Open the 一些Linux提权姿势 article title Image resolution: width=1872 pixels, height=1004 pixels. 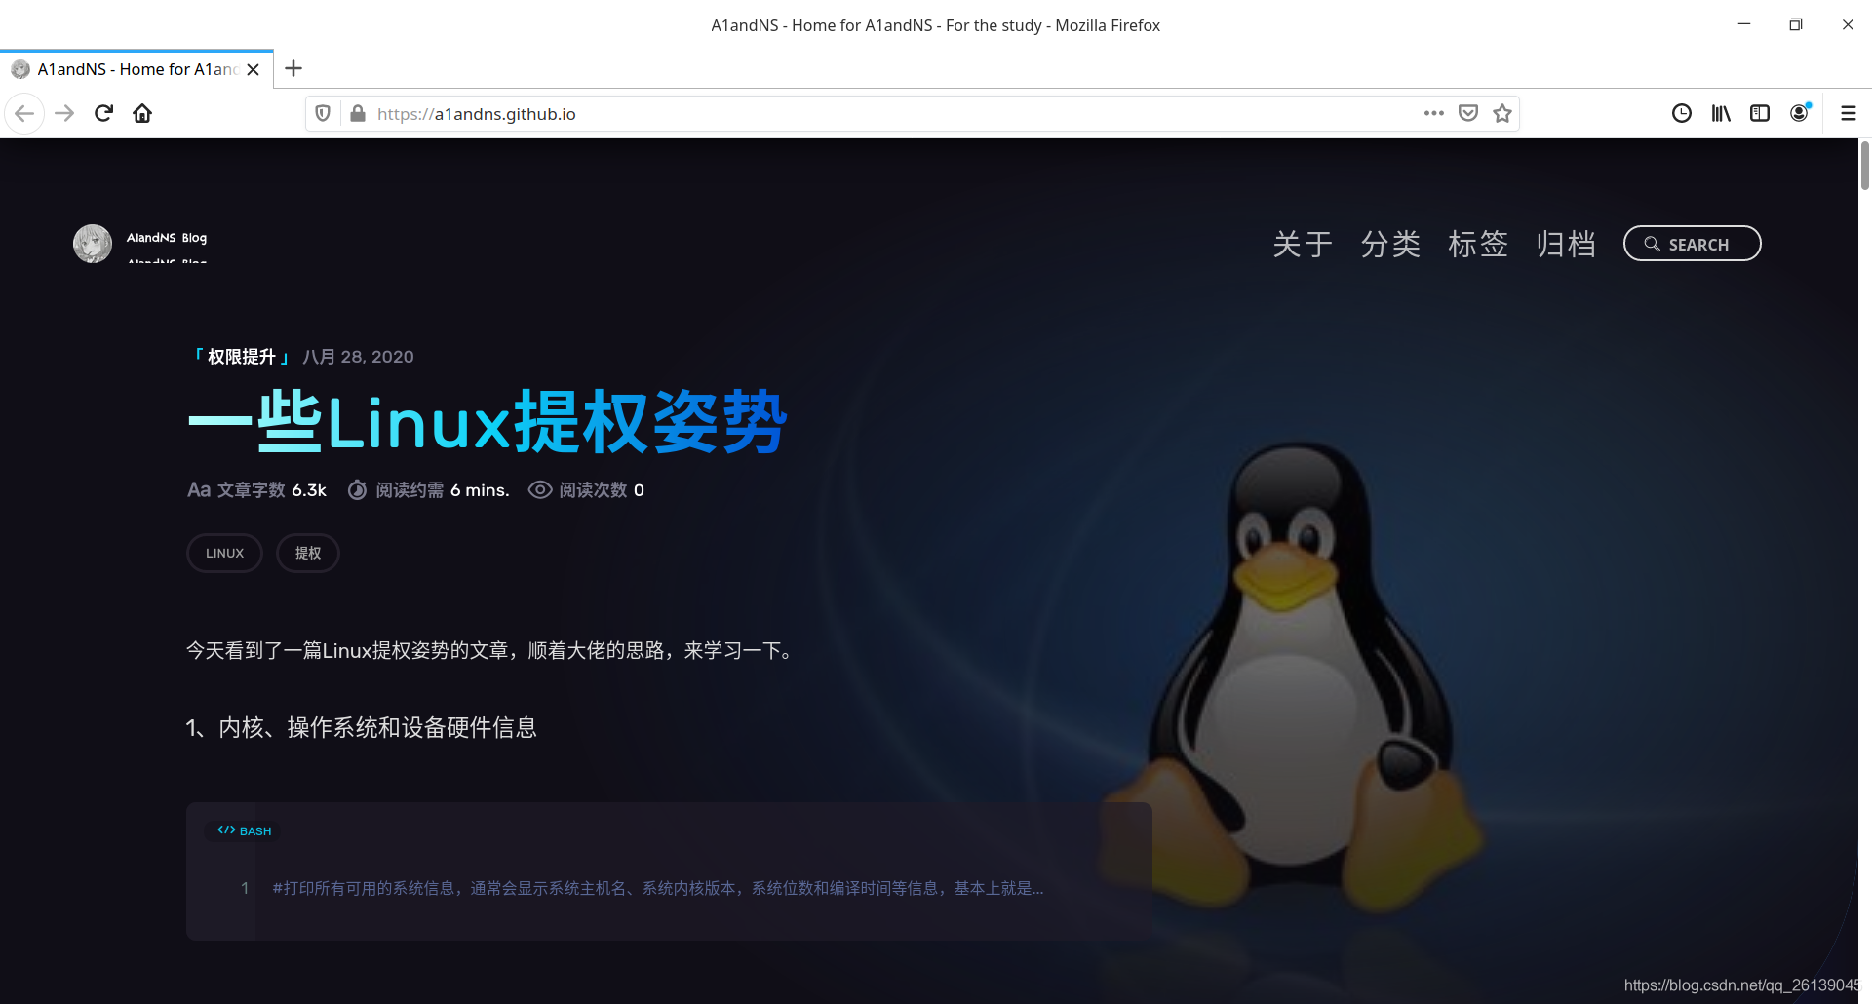(487, 422)
